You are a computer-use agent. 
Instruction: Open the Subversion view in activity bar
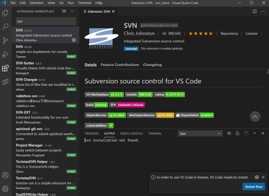coord(5,82)
